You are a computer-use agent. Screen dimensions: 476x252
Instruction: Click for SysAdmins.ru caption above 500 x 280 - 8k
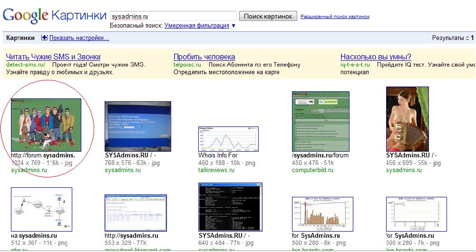tap(316, 236)
